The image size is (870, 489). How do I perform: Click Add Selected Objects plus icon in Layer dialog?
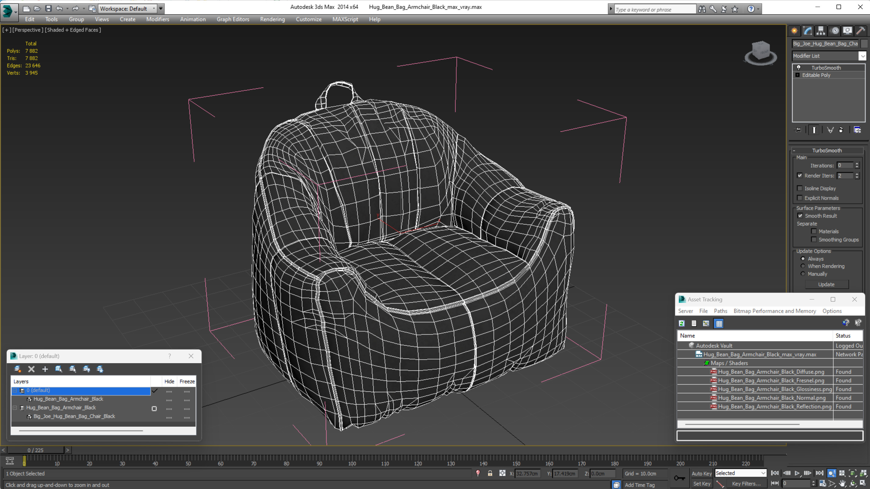(x=45, y=369)
